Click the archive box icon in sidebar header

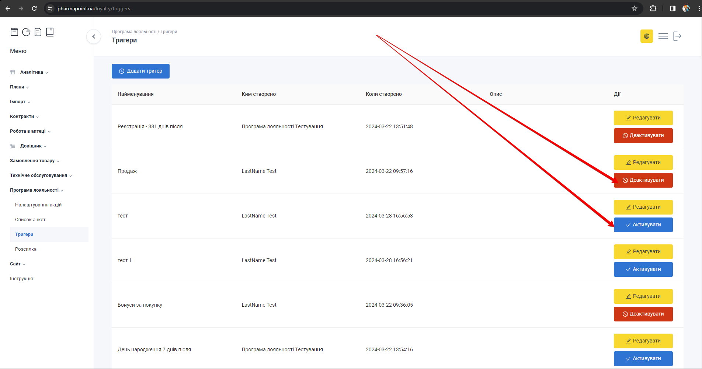(14, 32)
